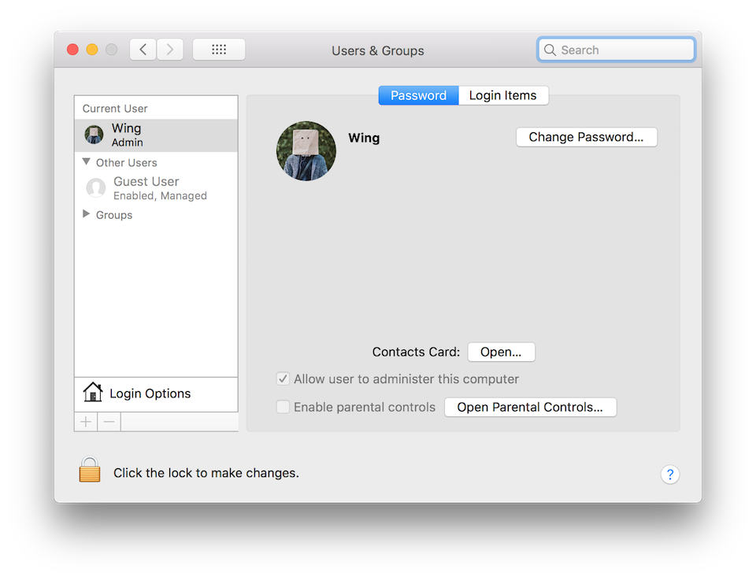Click the Guest User account icon
This screenshot has height=580, width=756.
tap(95, 187)
